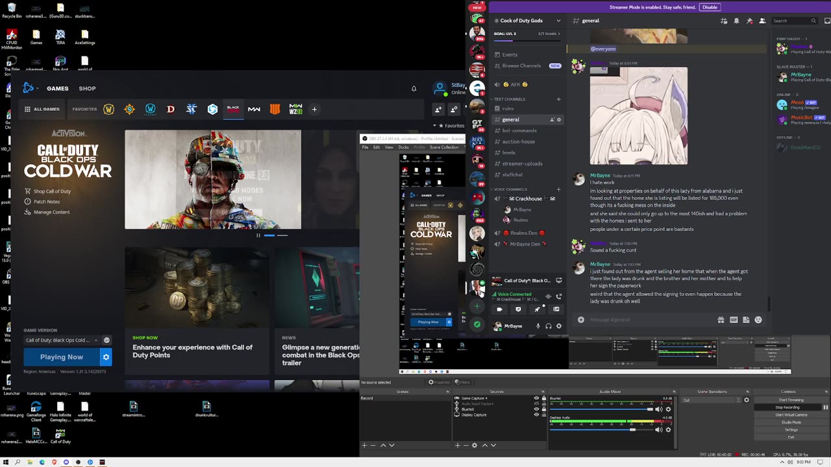The height and width of the screenshot is (467, 831).
Task: Mute Discord microphone
Action: tap(538, 326)
